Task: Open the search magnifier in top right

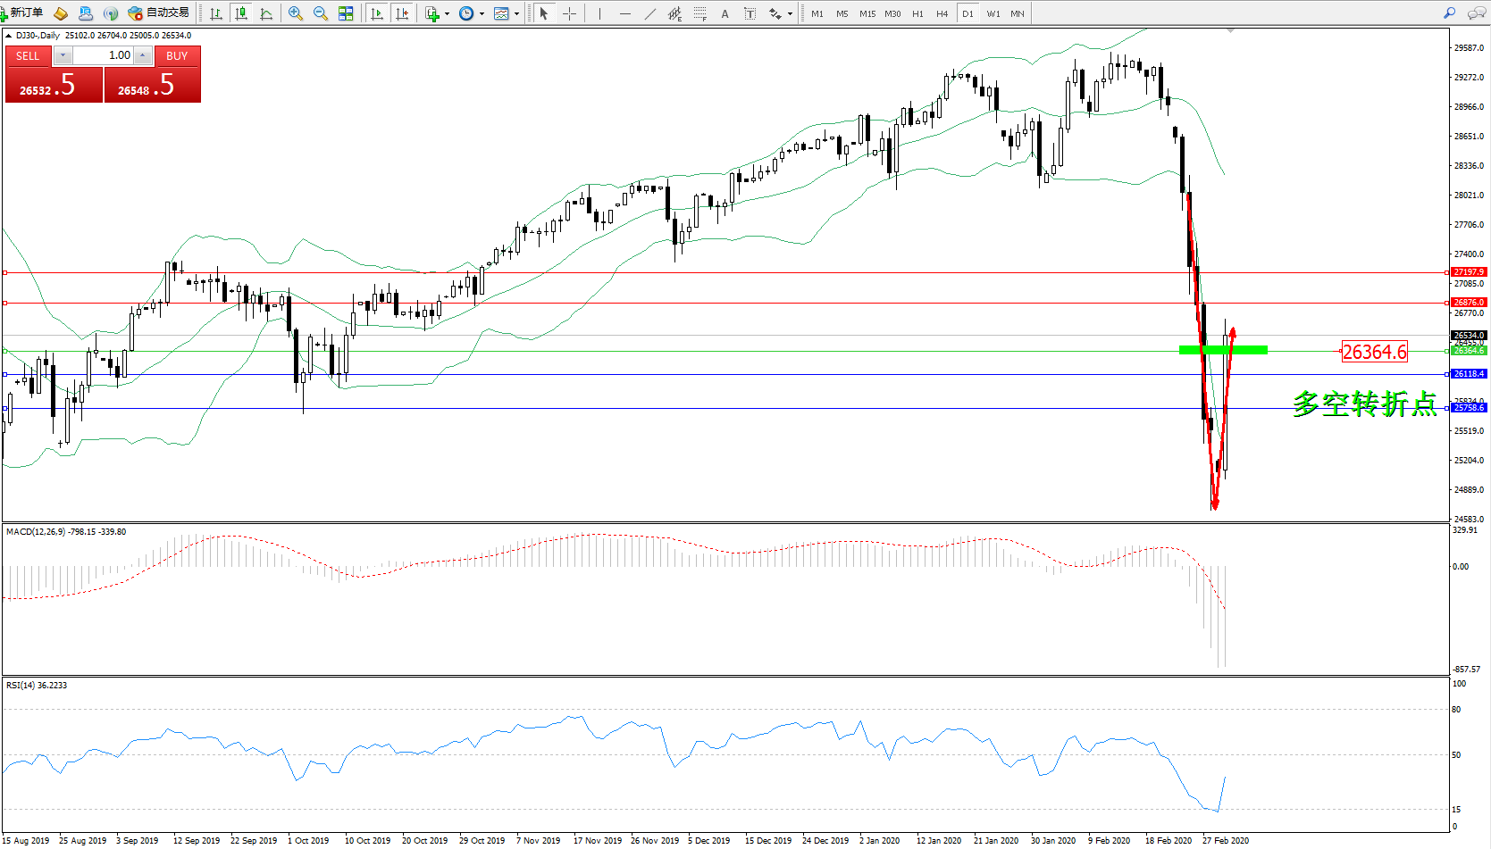Action: pyautogui.click(x=1449, y=13)
